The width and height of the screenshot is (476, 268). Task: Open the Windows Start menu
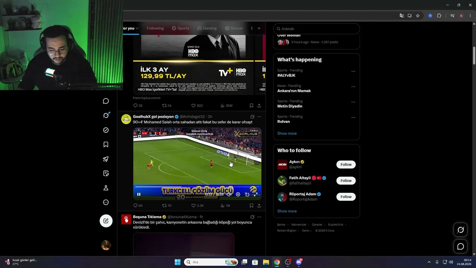[x=177, y=262]
